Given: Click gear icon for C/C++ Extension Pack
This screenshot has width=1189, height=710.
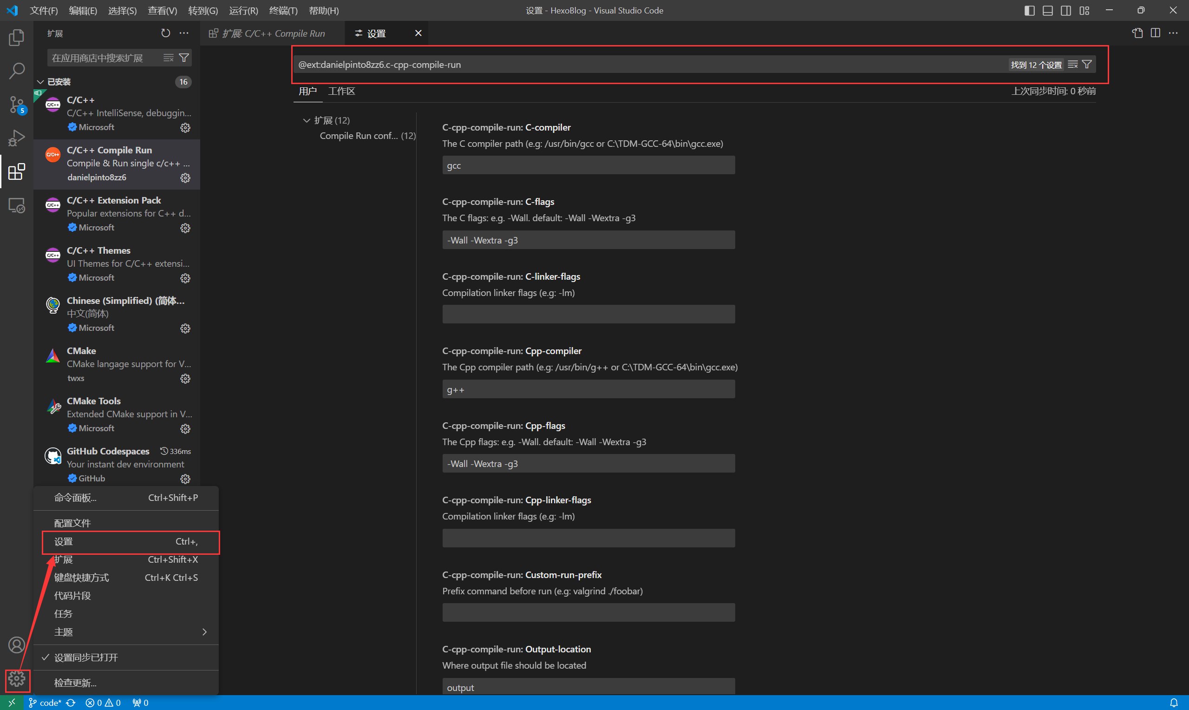Looking at the screenshot, I should tap(185, 228).
